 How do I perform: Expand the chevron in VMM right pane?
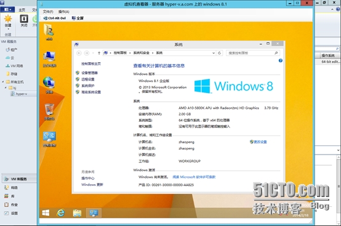click(338, 150)
